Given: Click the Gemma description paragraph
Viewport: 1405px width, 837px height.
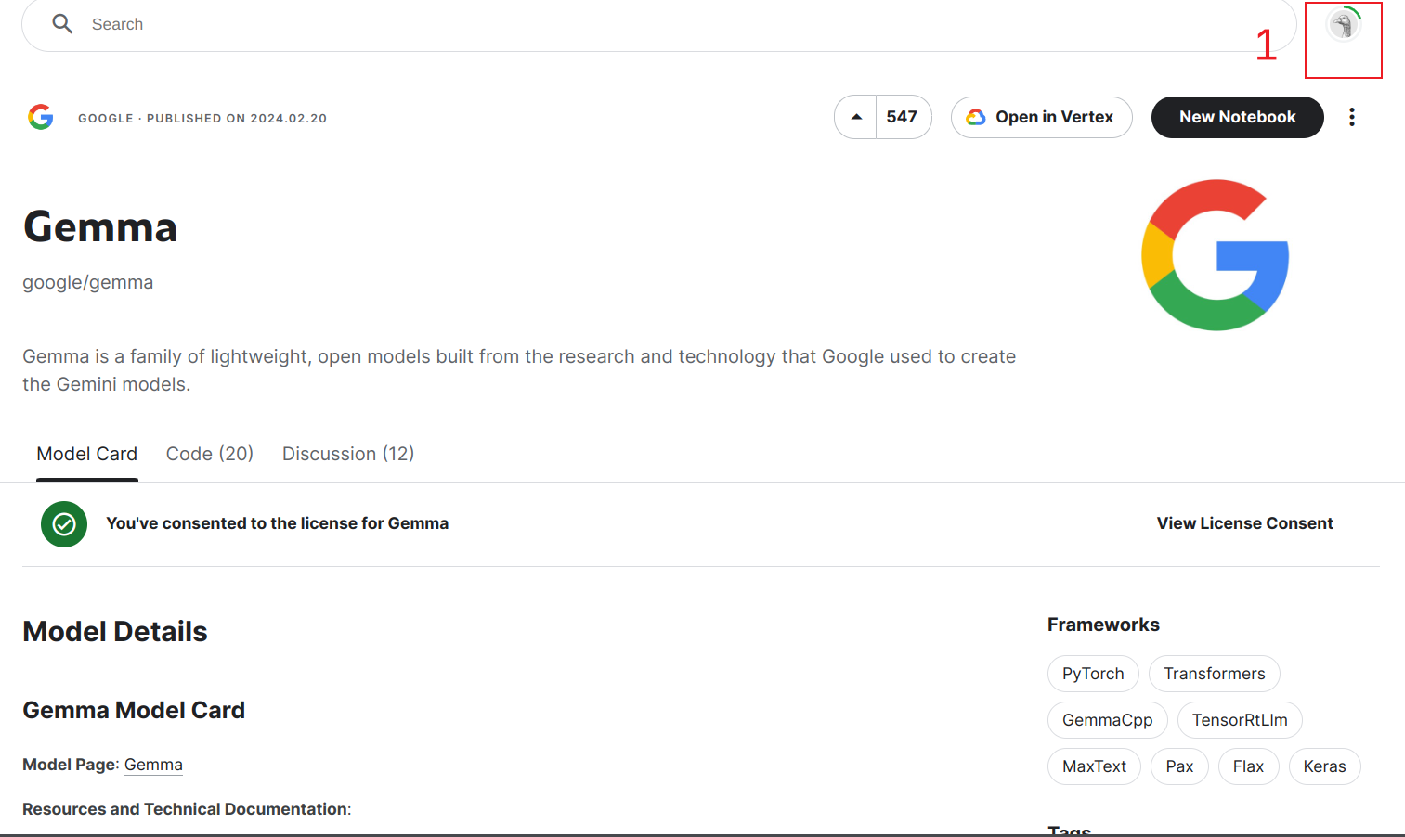Looking at the screenshot, I should [519, 370].
